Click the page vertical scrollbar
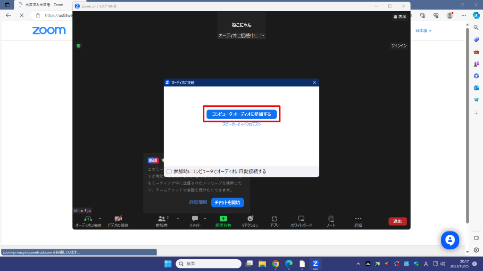 tap(467, 126)
